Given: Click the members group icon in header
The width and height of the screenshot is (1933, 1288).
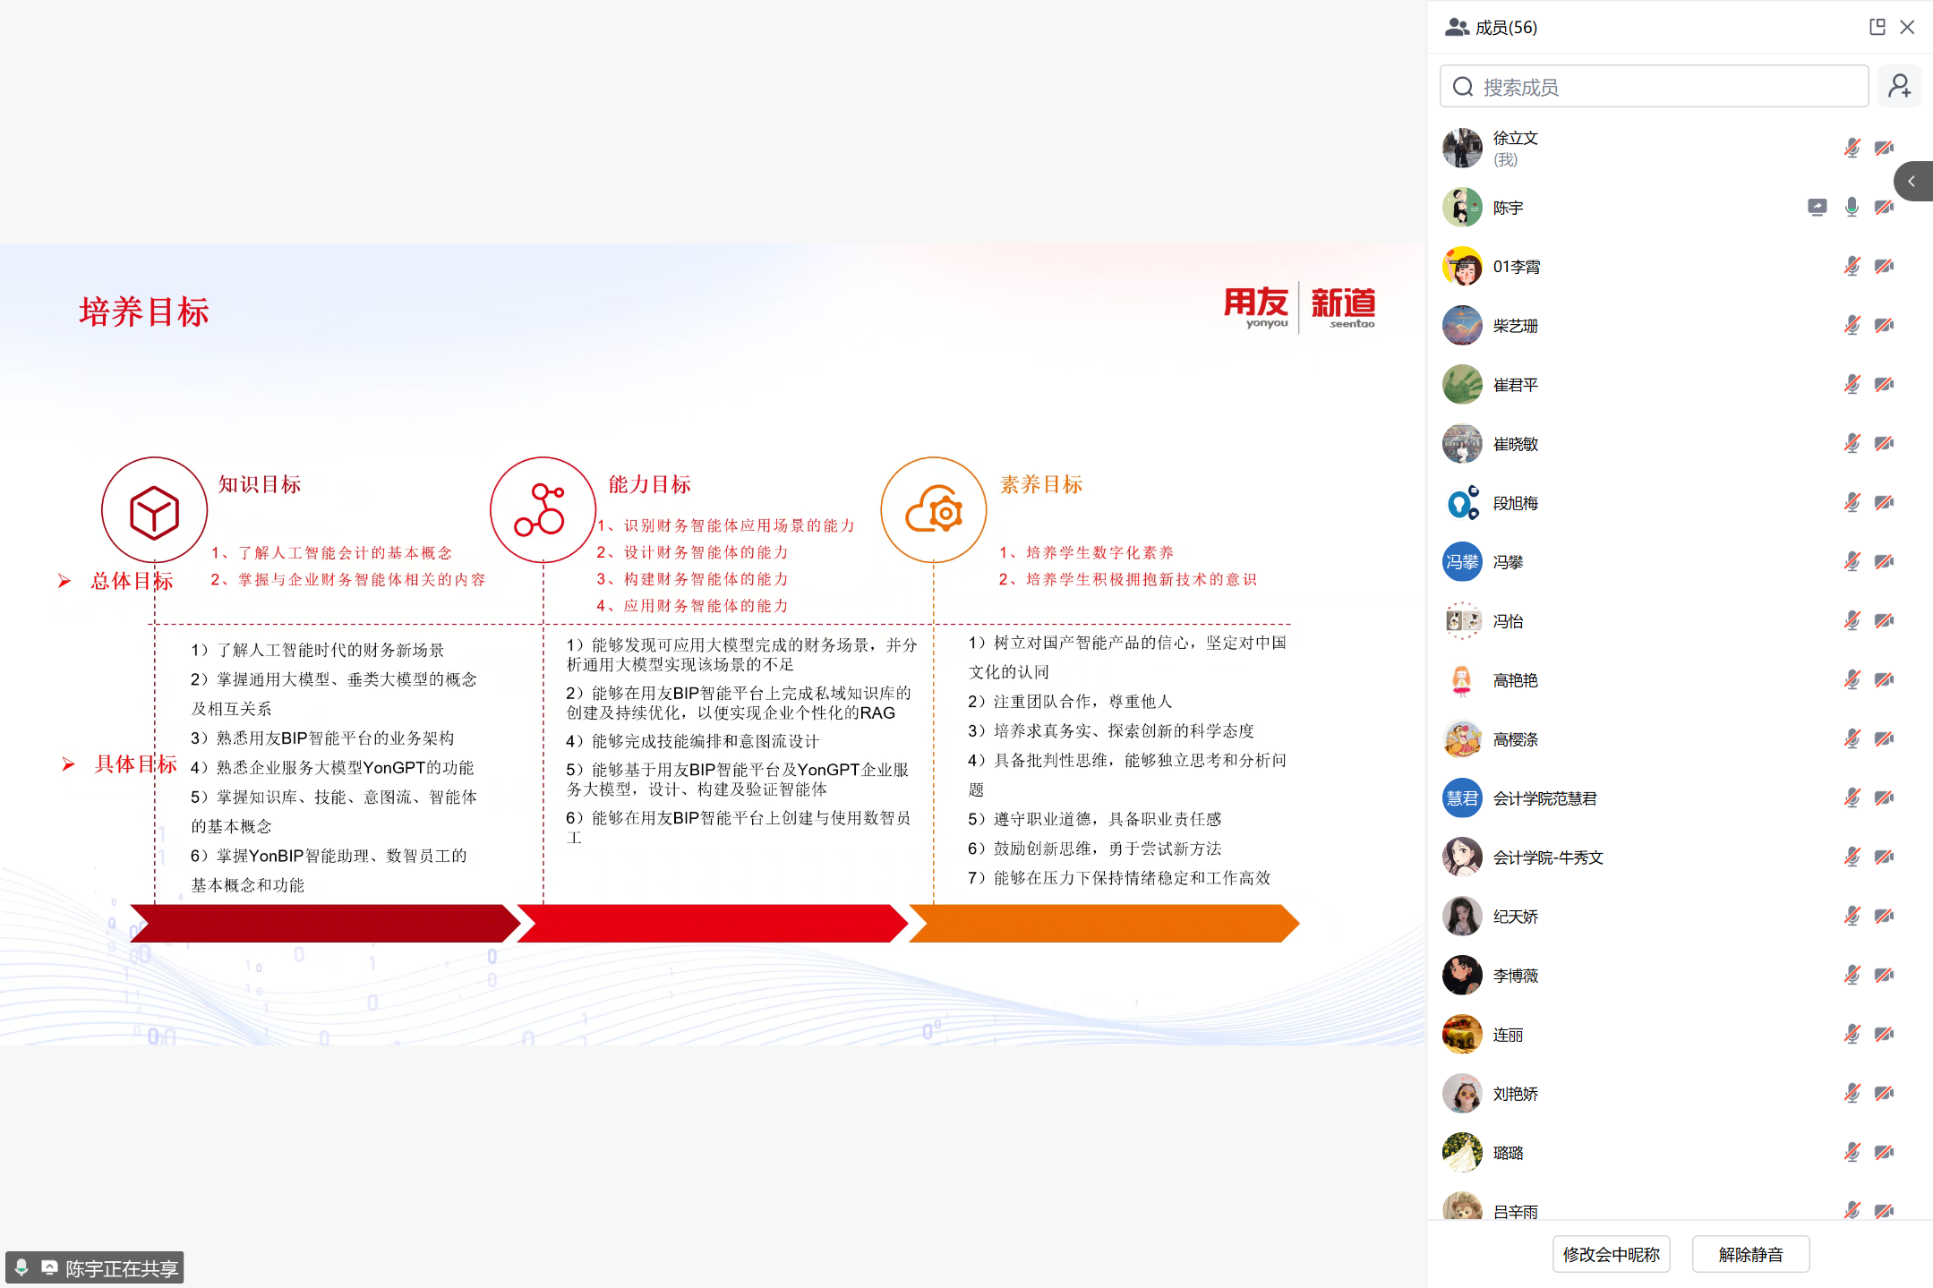Looking at the screenshot, I should [x=1457, y=28].
